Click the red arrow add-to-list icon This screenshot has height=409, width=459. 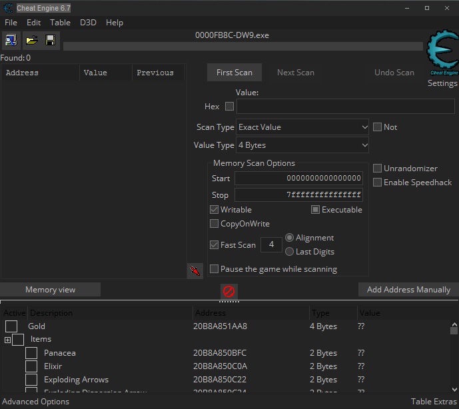195,270
